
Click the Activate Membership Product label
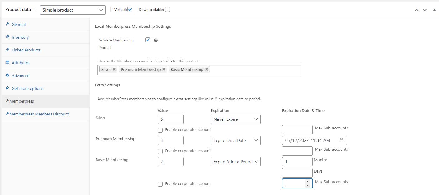(x=116, y=44)
